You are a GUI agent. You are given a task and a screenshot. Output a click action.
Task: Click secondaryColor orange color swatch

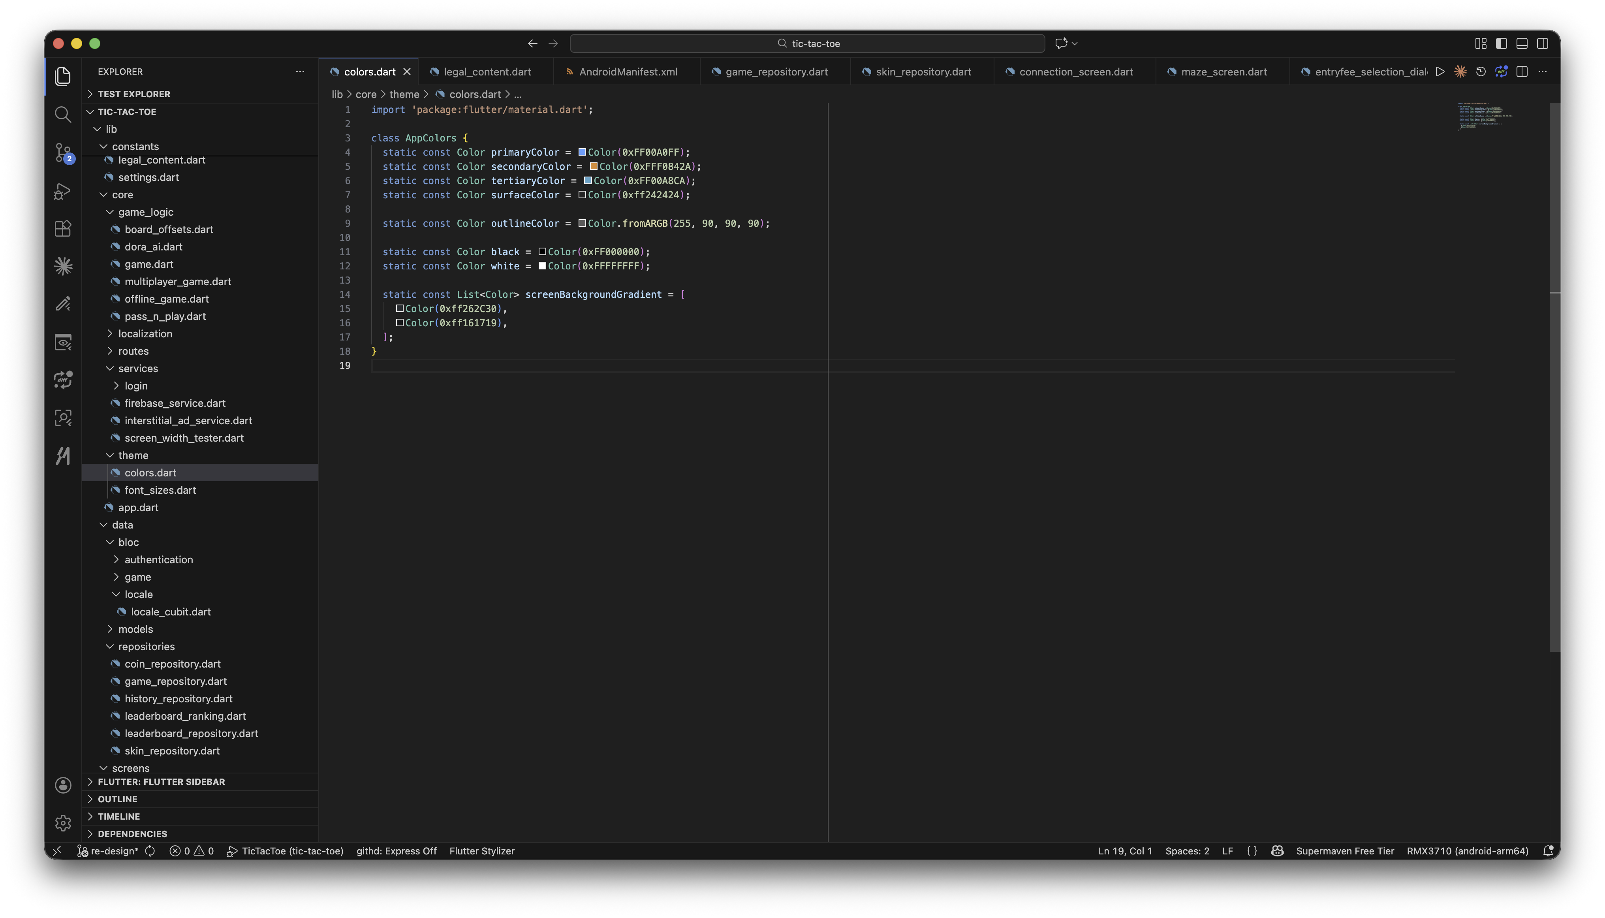[593, 166]
